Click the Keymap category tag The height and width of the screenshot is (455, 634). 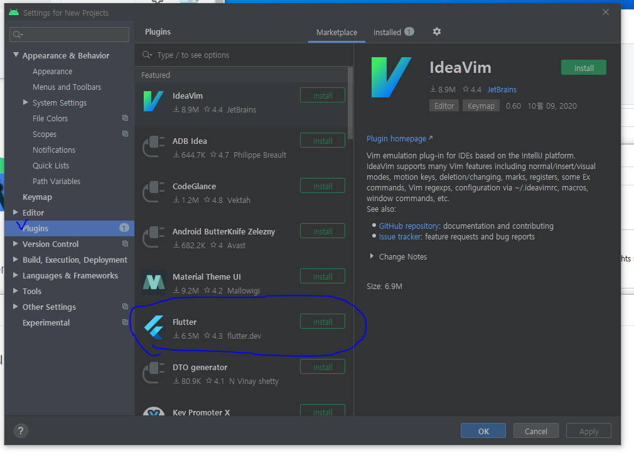(x=481, y=106)
